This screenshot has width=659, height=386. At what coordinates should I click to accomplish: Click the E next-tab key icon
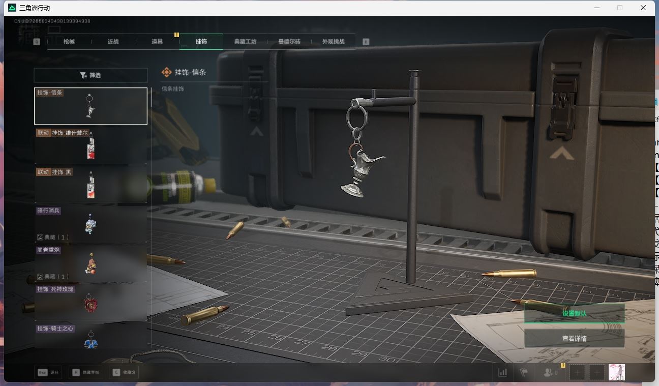tap(366, 42)
